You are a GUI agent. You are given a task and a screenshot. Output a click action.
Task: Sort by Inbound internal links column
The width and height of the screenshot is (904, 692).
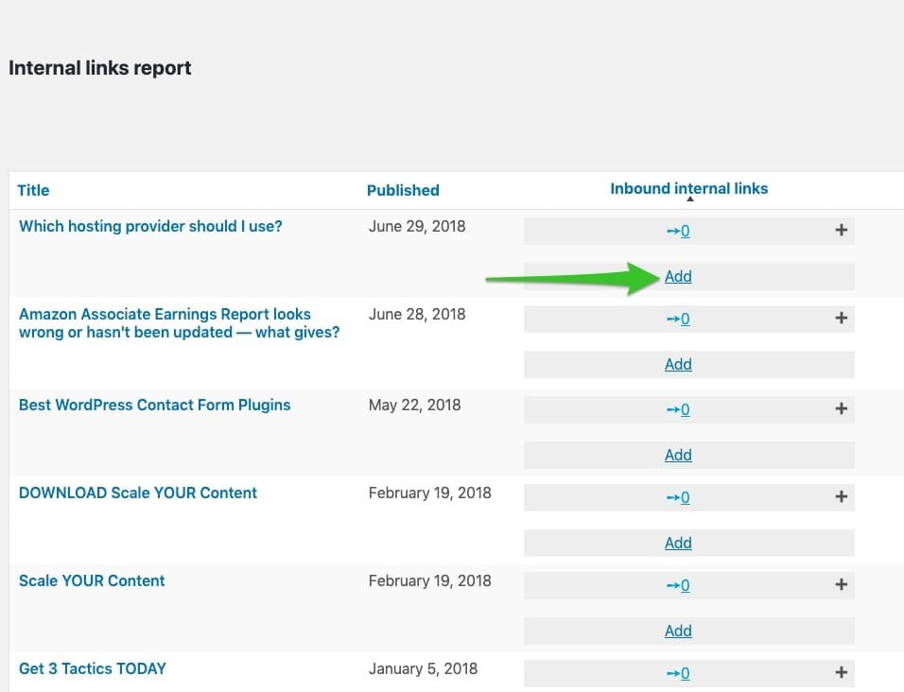click(x=689, y=189)
